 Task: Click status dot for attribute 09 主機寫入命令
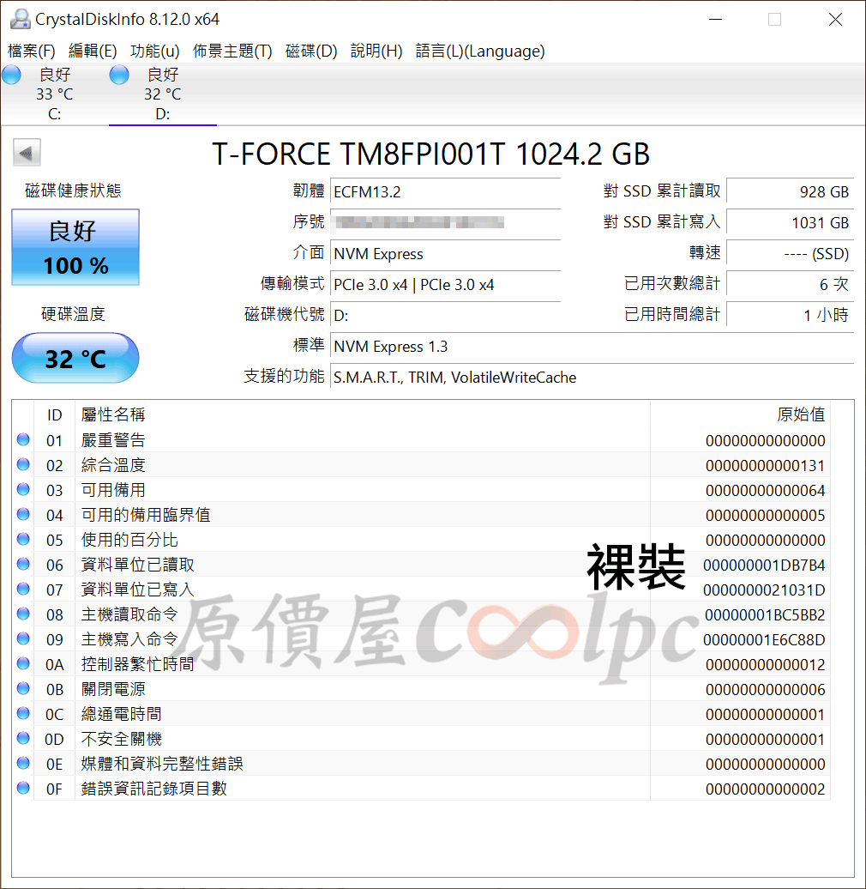(x=23, y=639)
